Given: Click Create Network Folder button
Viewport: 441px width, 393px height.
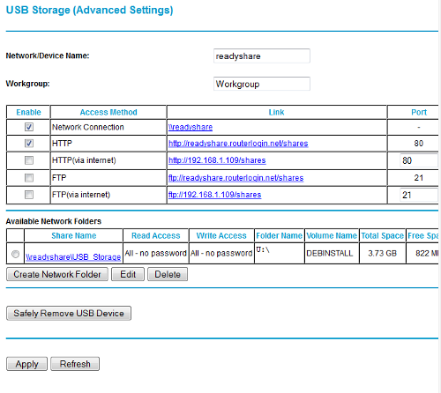Looking at the screenshot, I should [x=57, y=274].
